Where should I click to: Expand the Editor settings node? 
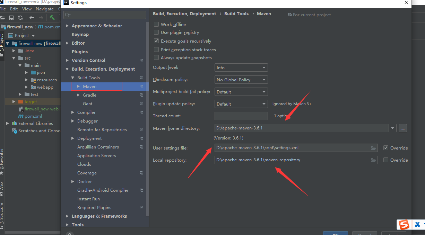pos(67,43)
